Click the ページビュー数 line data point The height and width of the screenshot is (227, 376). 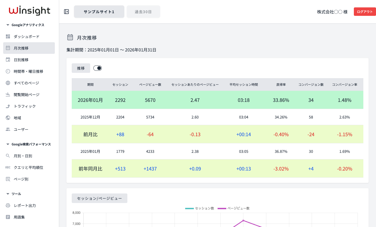(243, 220)
